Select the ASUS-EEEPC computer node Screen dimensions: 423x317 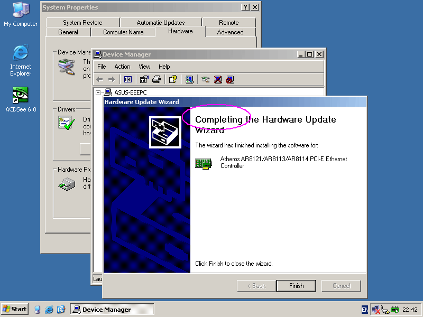tap(131, 92)
